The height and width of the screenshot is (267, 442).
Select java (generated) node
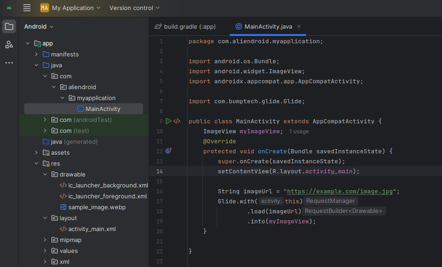tap(74, 141)
